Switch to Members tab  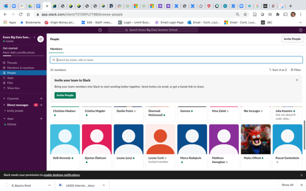pos(56,49)
